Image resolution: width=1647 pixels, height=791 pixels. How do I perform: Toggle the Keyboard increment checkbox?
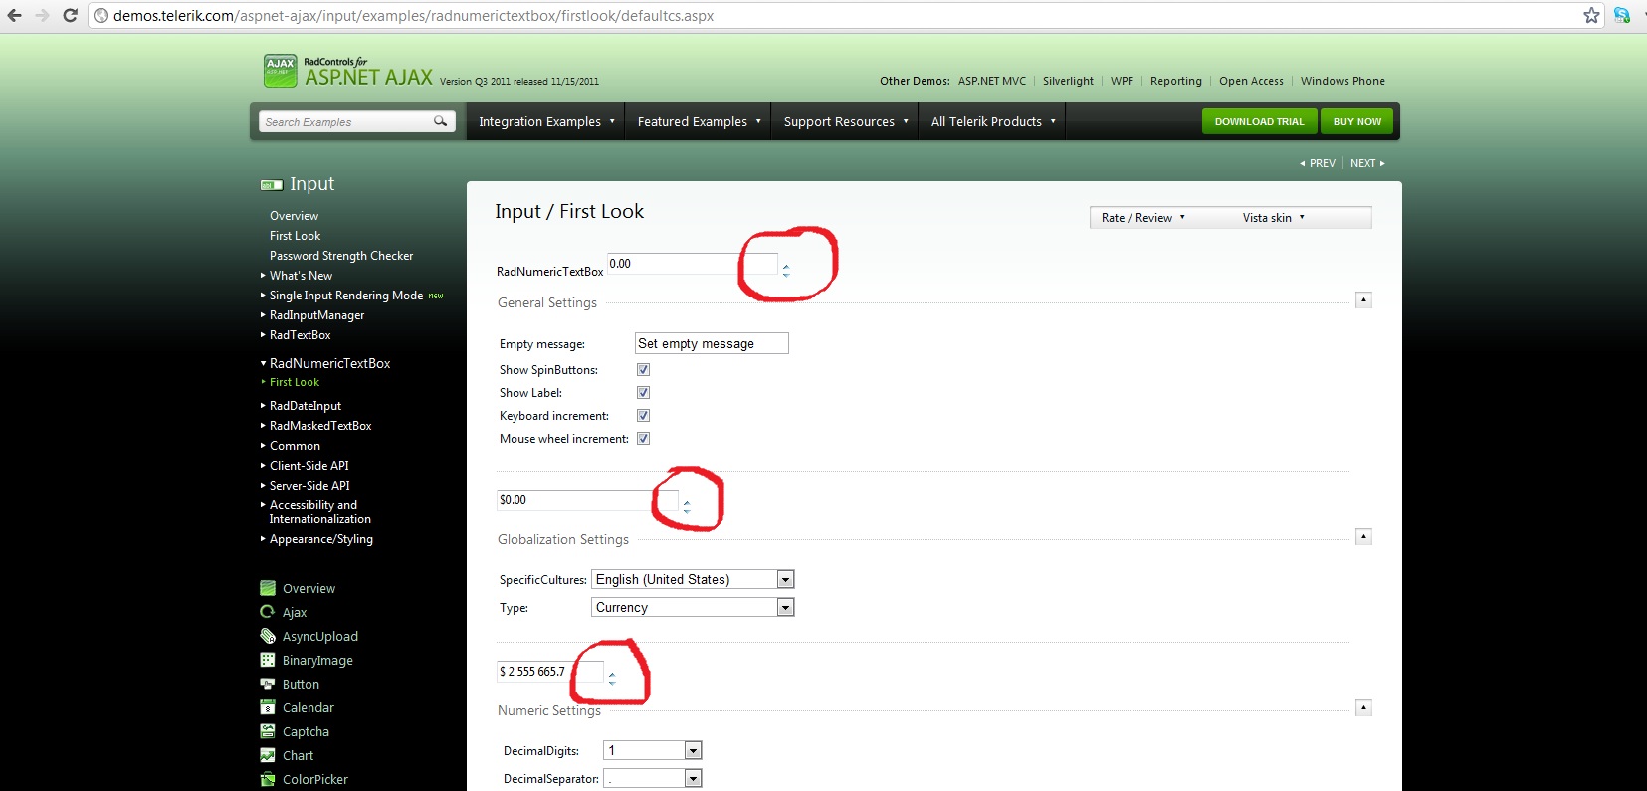[x=643, y=416]
